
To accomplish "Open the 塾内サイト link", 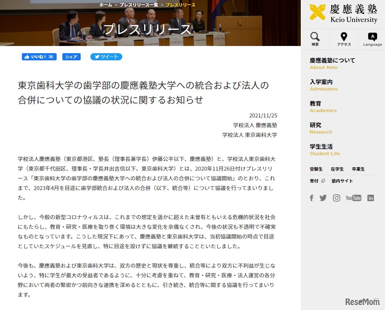I will pos(342,181).
